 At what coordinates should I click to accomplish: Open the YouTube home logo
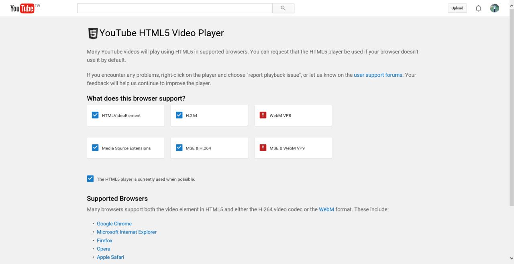click(x=22, y=8)
